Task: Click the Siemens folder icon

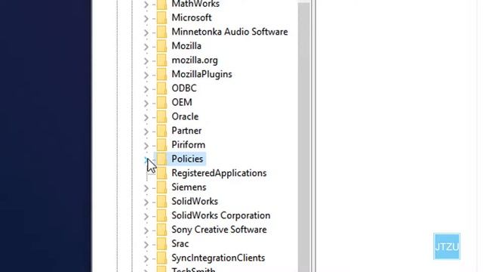Action: 162,187
